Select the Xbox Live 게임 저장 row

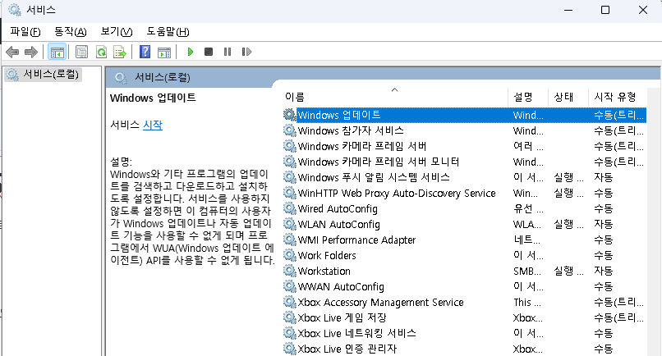click(464, 318)
